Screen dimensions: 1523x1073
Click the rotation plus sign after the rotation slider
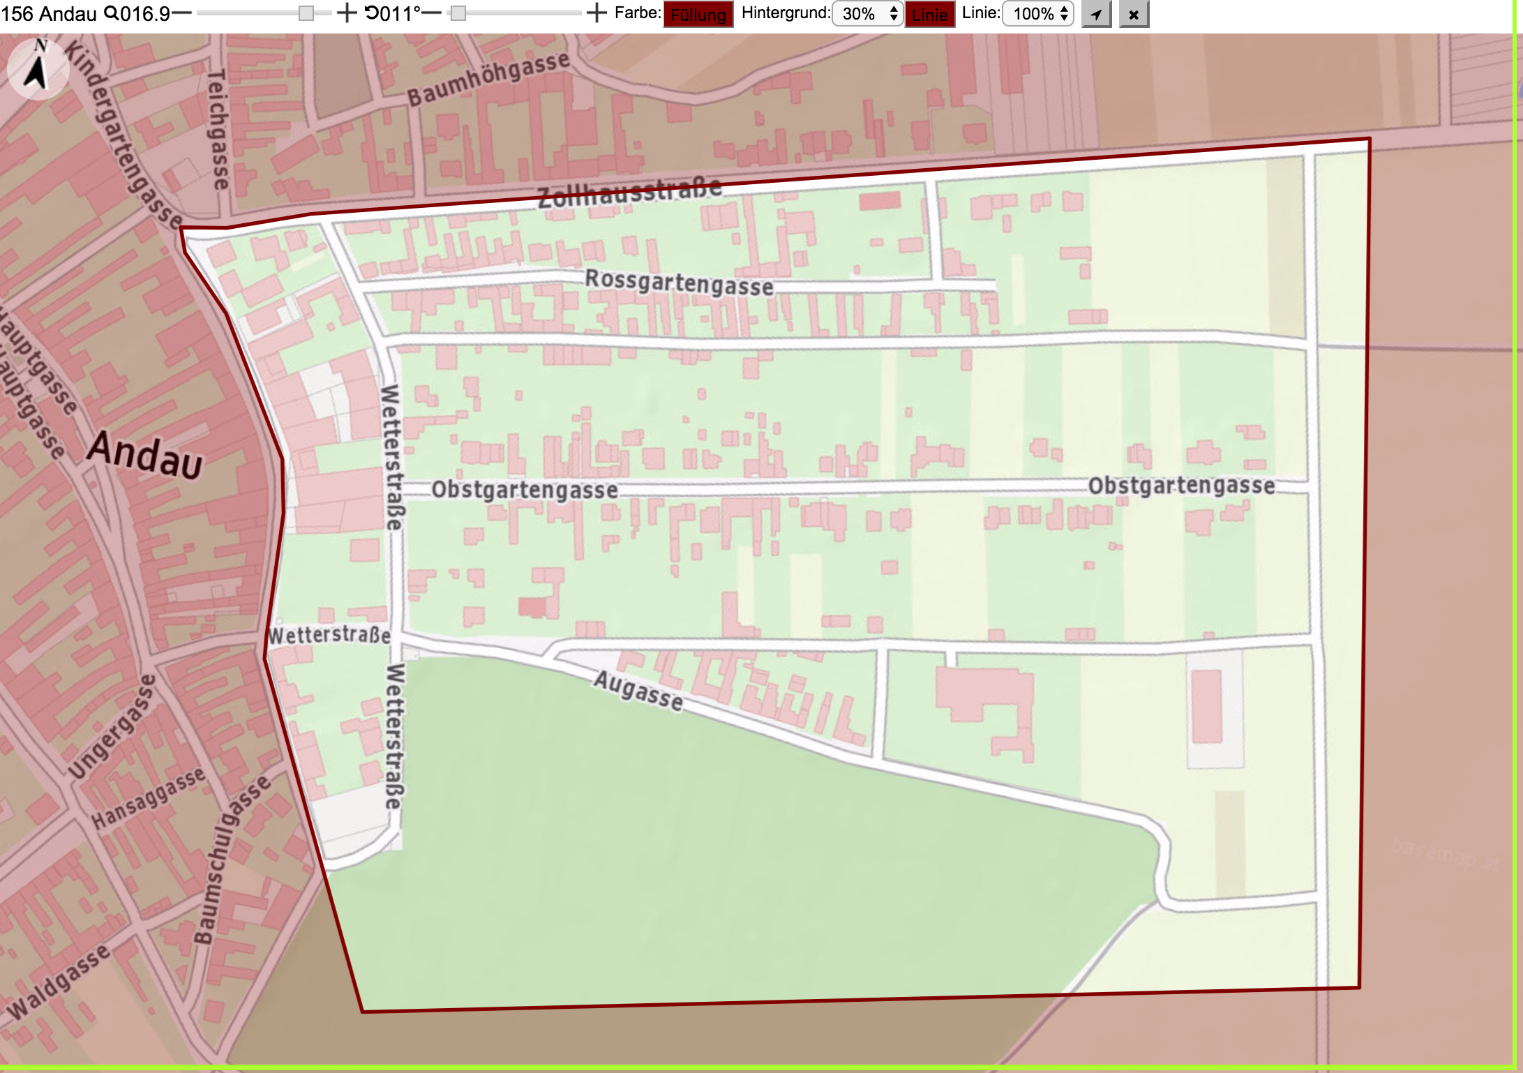click(x=597, y=13)
